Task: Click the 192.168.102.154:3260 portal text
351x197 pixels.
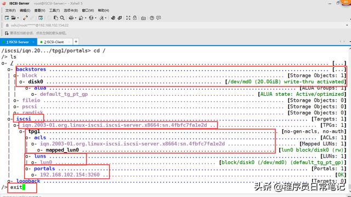Action: [x=70, y=175]
